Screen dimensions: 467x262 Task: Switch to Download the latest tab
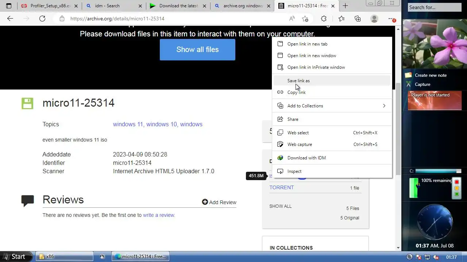(178, 6)
